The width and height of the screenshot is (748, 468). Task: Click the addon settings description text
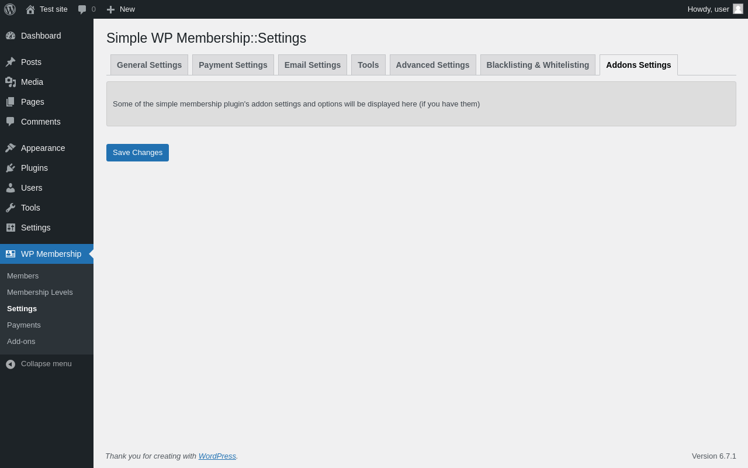click(296, 104)
